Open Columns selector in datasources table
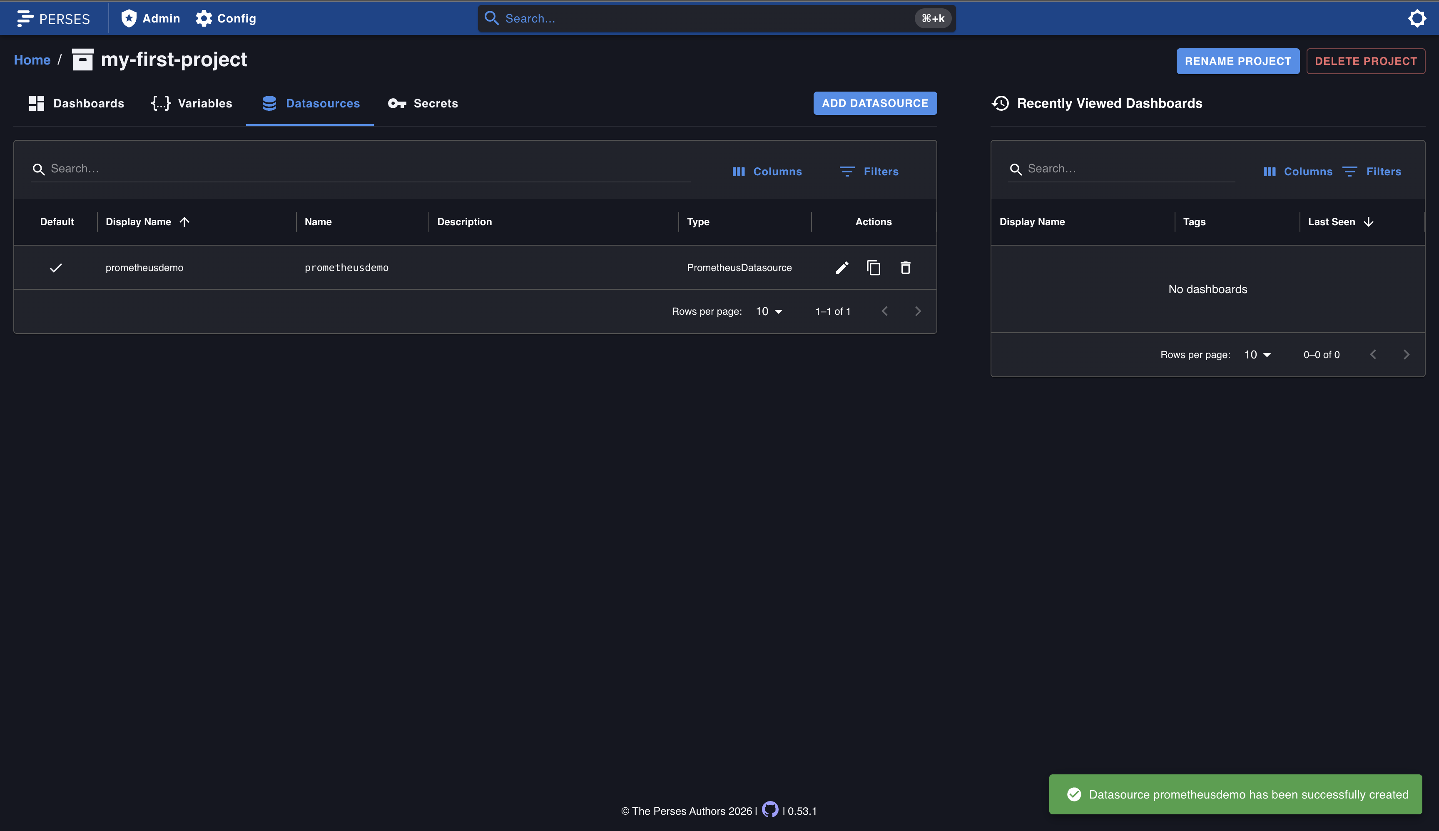Image resolution: width=1439 pixels, height=831 pixels. [x=767, y=171]
